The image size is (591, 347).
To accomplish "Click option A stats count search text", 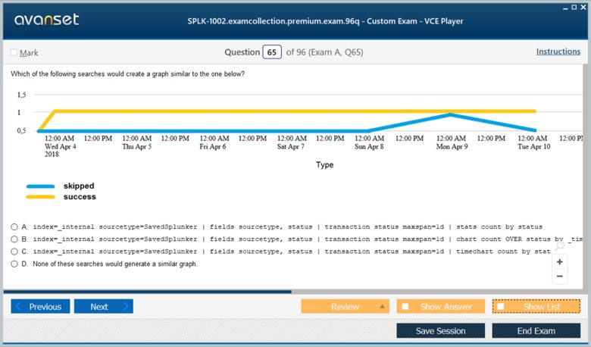I will (288, 227).
